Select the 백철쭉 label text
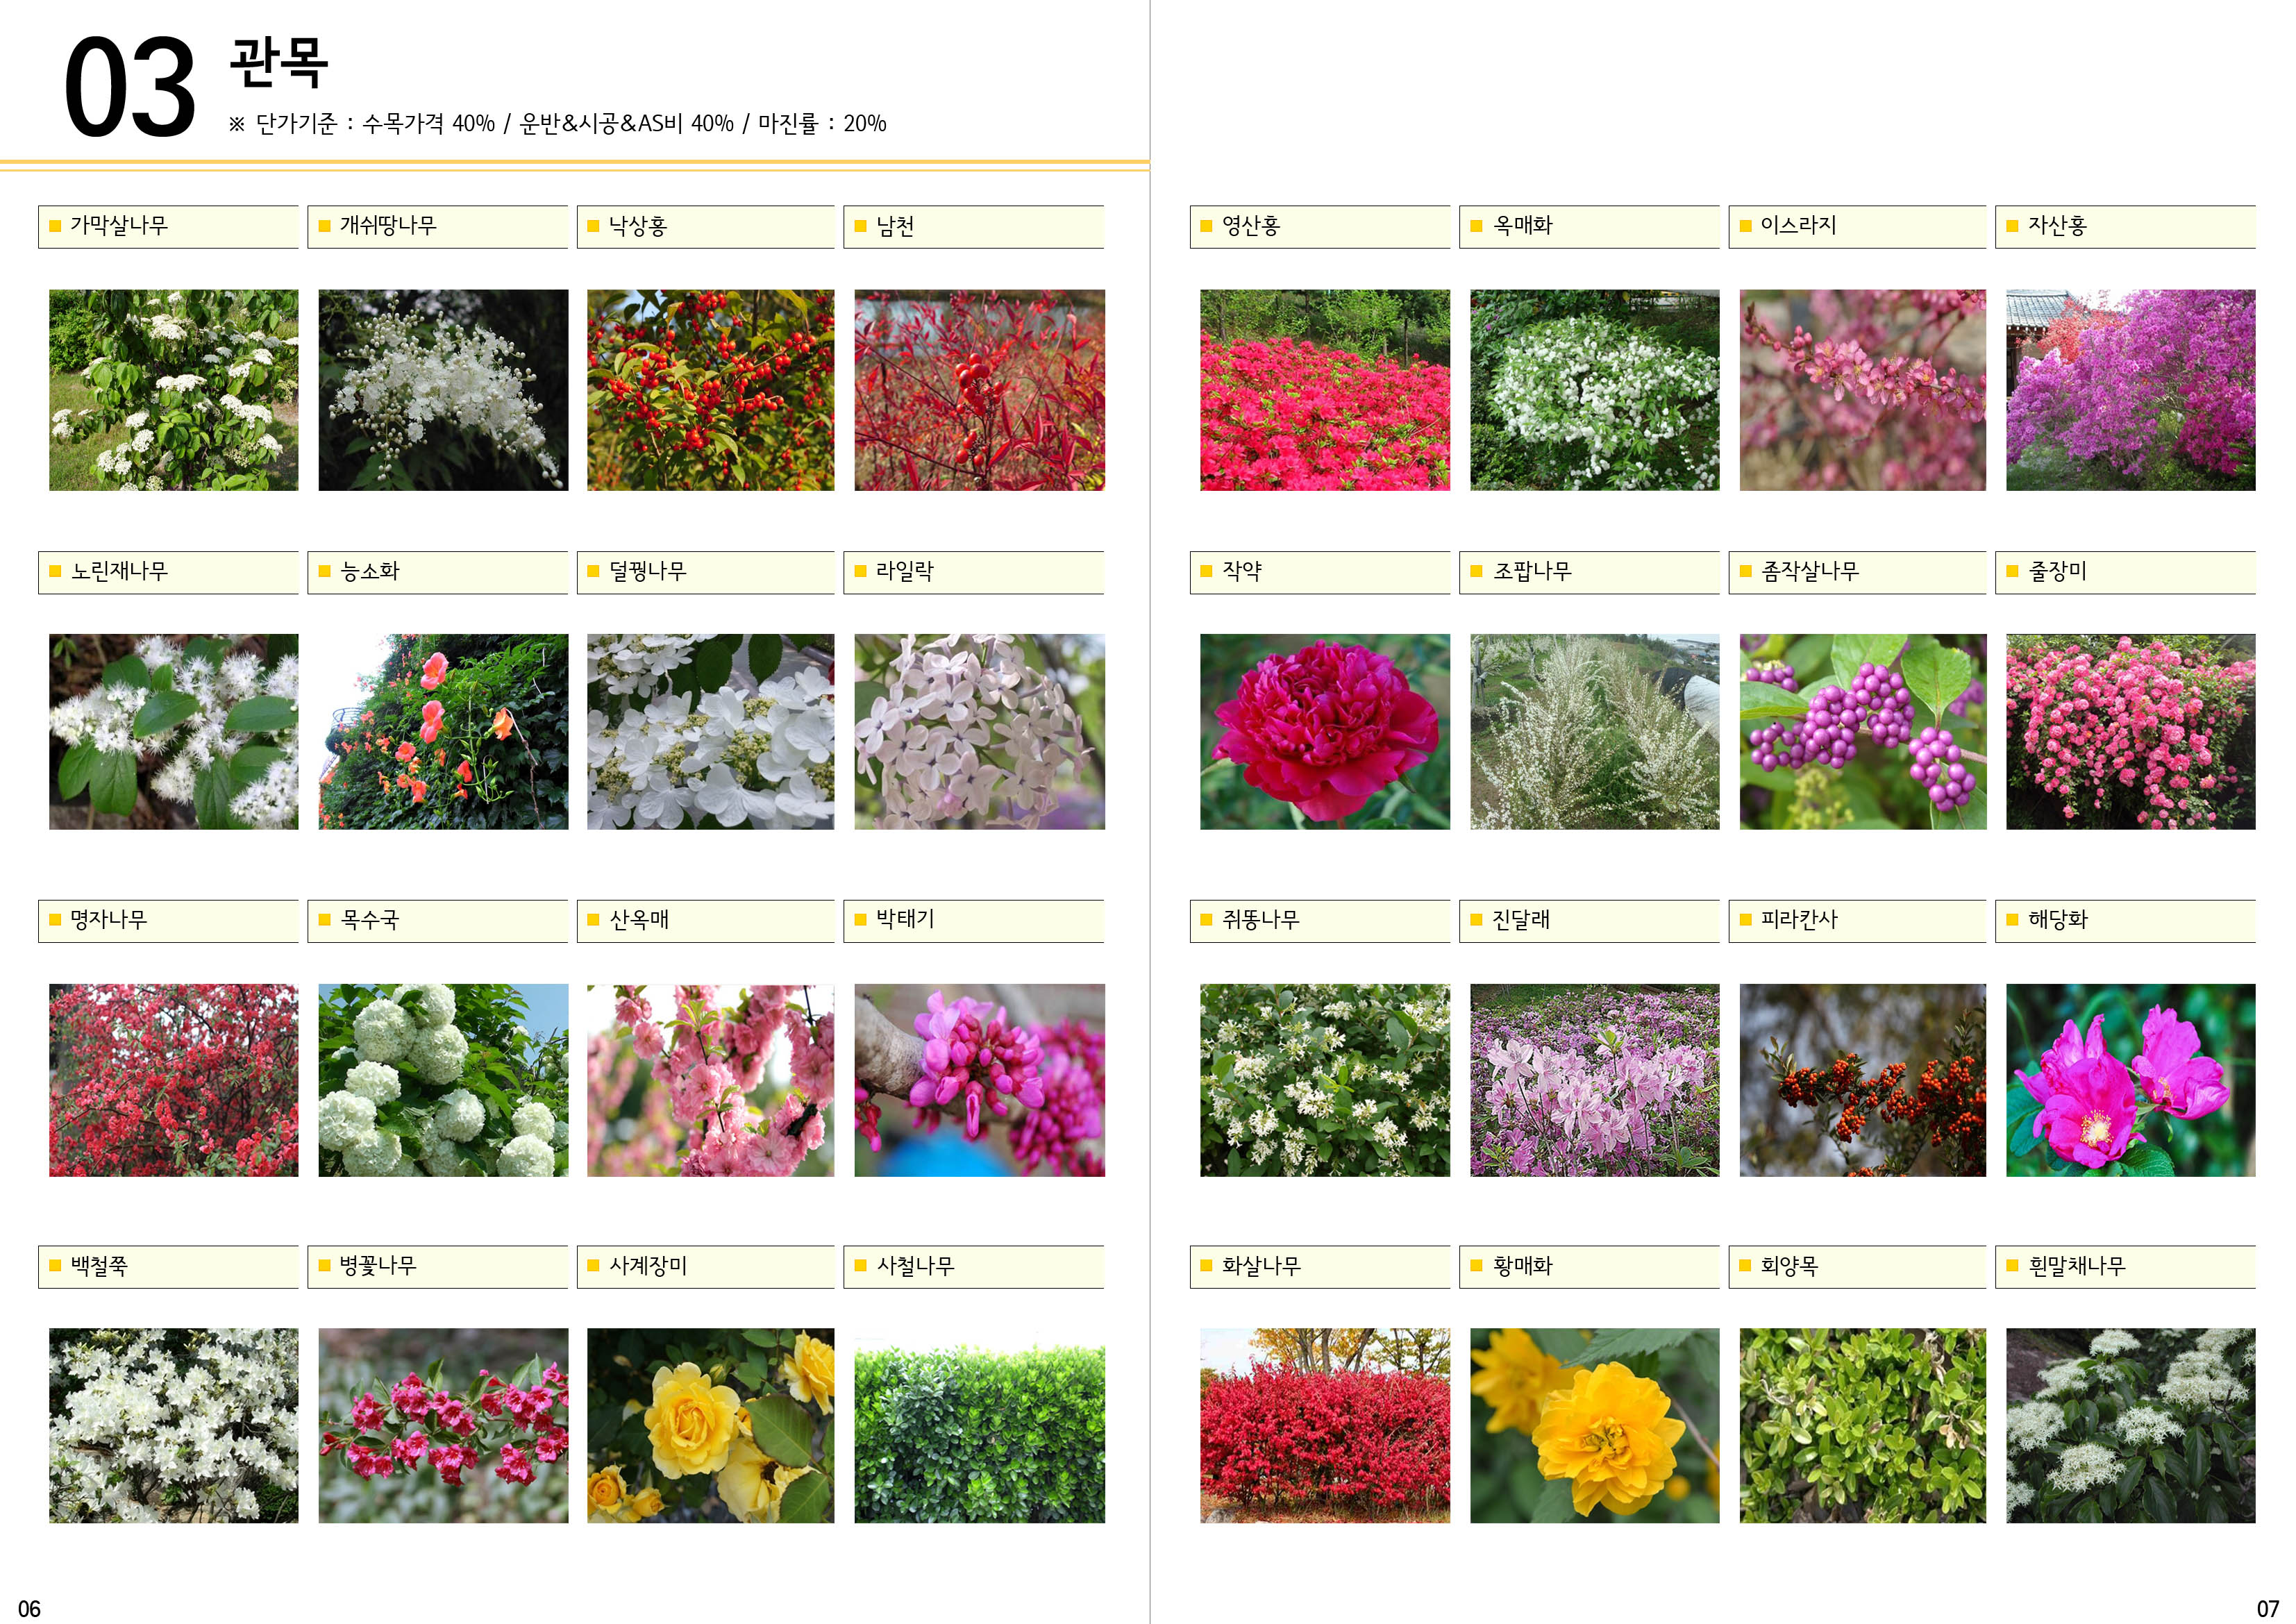Screen dimensions: 2296x1624 tap(99, 1265)
